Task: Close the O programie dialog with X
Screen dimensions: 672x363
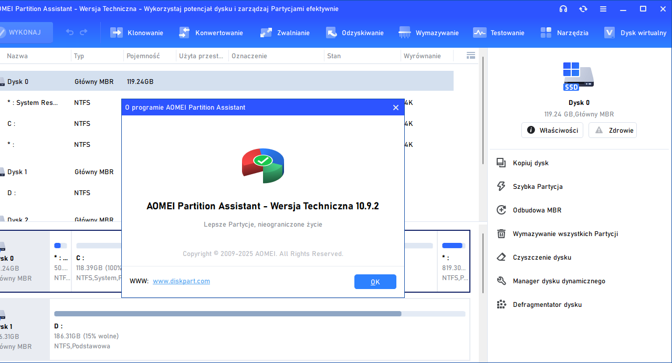Action: (x=396, y=108)
